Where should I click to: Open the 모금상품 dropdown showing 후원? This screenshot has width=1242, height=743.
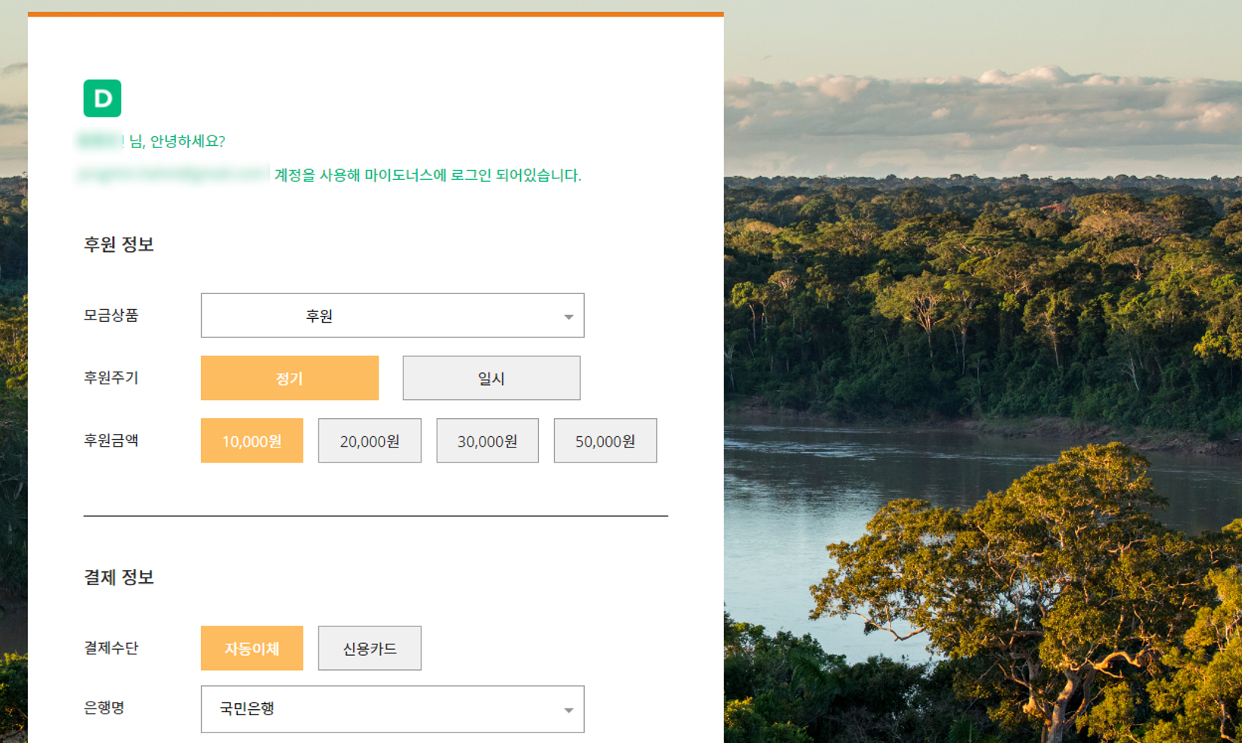pos(392,316)
